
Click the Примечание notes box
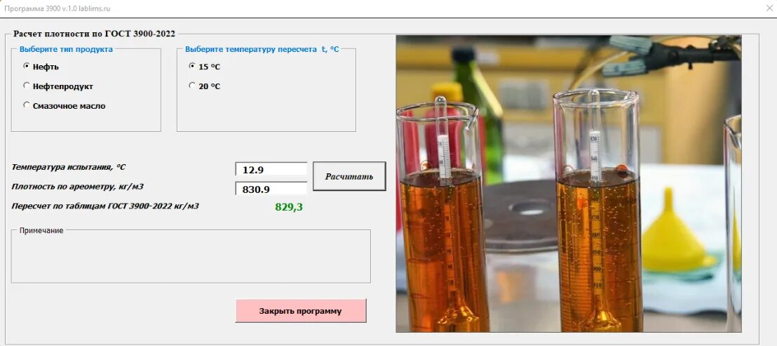[191, 257]
